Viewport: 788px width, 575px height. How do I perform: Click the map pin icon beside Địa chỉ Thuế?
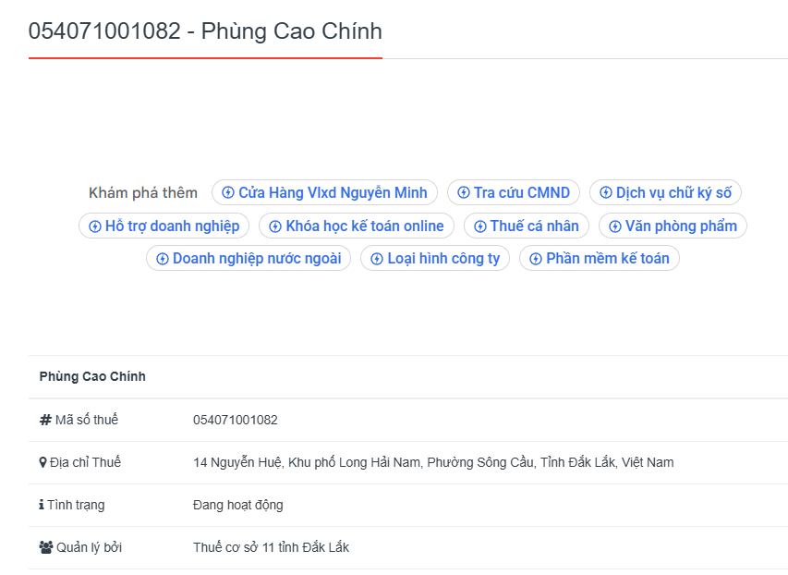tap(42, 462)
